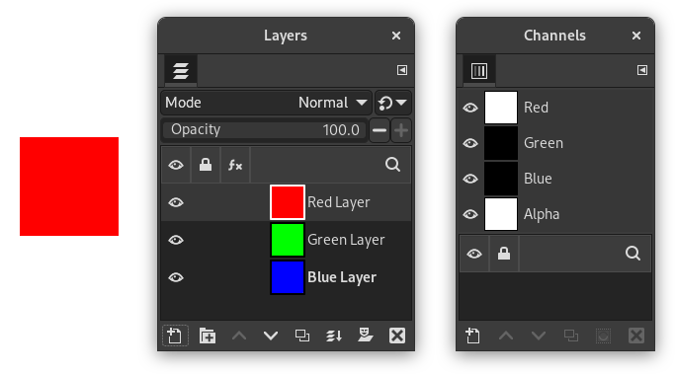Select the Channels tab icon
This screenshot has height=374, width=675.
[479, 70]
